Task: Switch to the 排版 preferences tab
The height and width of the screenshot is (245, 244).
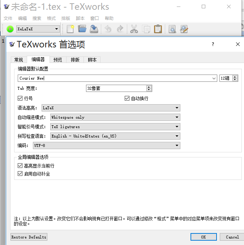Action: pyautogui.click(x=75, y=60)
